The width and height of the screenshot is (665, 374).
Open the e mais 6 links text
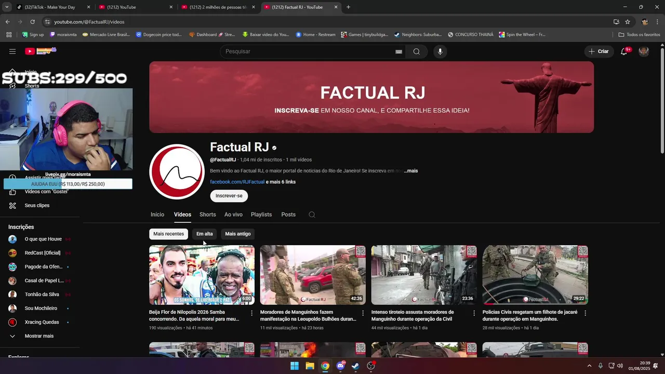[x=281, y=182]
